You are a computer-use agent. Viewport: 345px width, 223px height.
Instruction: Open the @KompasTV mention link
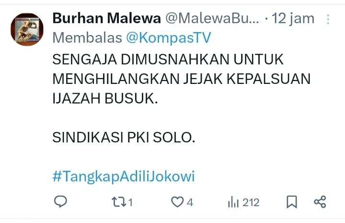[x=169, y=37]
